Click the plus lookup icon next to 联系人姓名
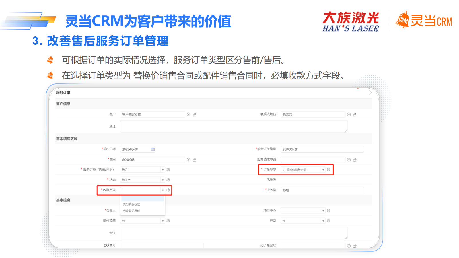This screenshot has width=459, height=258. pyautogui.click(x=349, y=114)
